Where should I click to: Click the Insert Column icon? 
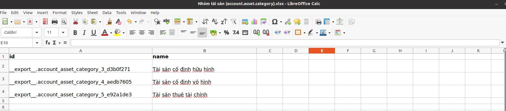tap(190, 22)
